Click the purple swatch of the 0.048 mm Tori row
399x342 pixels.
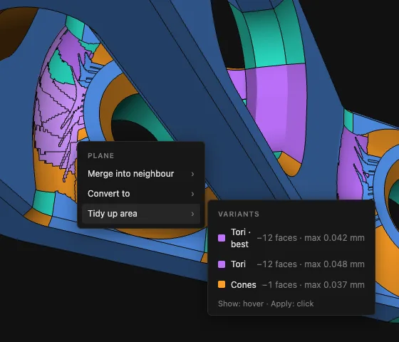click(222, 264)
